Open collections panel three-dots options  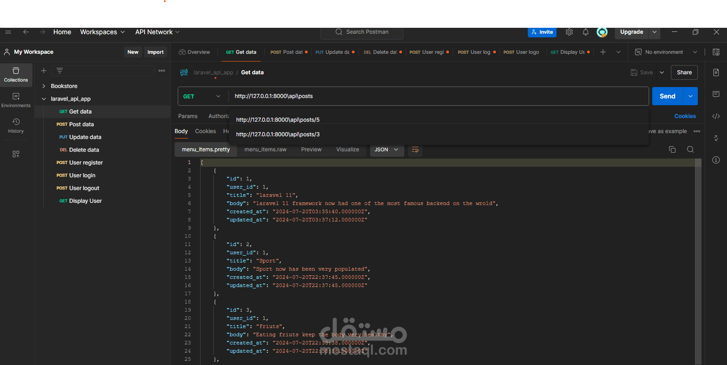coord(162,71)
